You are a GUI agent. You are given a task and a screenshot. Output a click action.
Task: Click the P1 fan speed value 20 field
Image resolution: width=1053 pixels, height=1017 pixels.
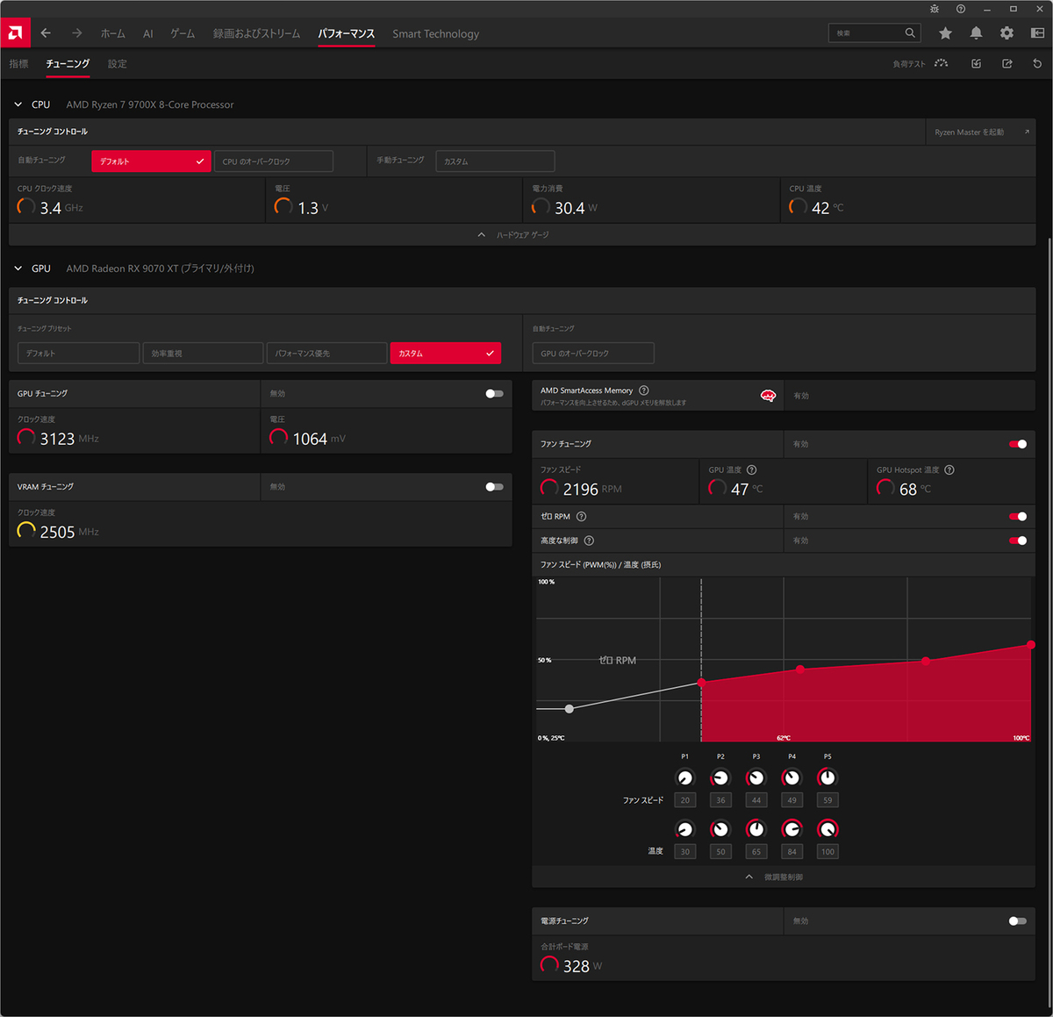click(x=684, y=800)
